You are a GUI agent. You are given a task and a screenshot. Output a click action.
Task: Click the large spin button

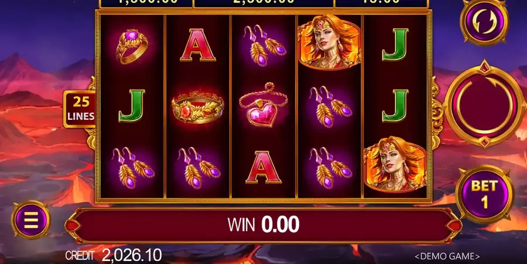click(x=484, y=105)
